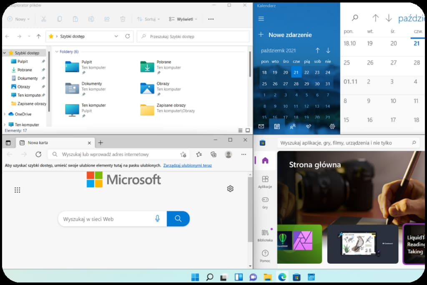The width and height of the screenshot is (427, 285).
Task: Click the Zarządzaj ulubionymi teraz link
Action: [187, 166]
